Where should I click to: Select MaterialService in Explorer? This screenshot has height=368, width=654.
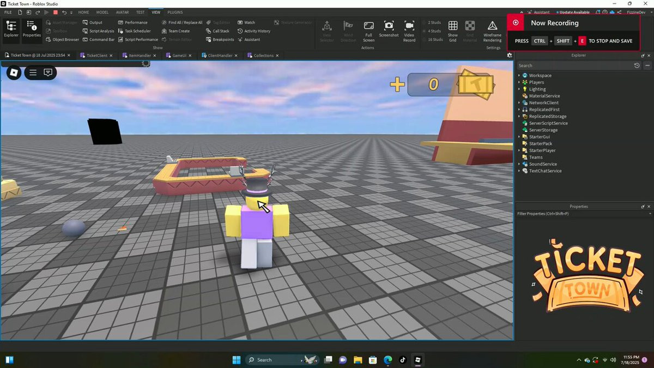(544, 96)
